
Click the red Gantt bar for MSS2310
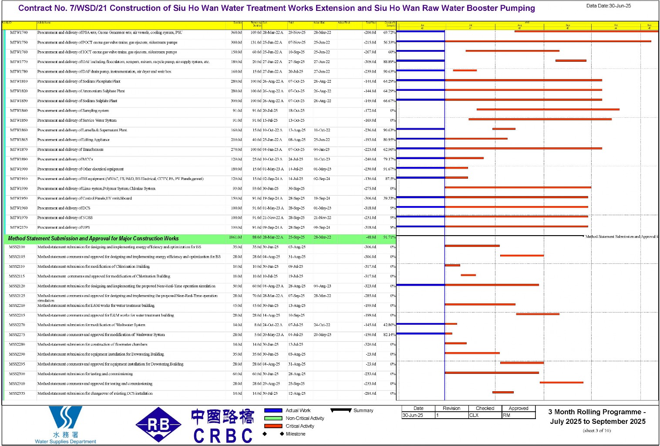(562, 383)
